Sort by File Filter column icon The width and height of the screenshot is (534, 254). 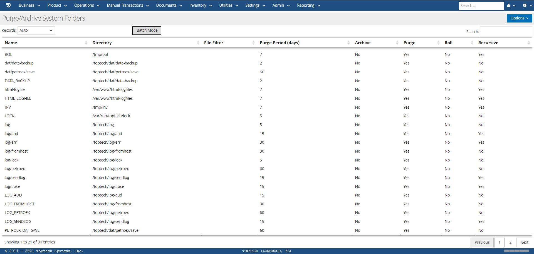(253, 43)
